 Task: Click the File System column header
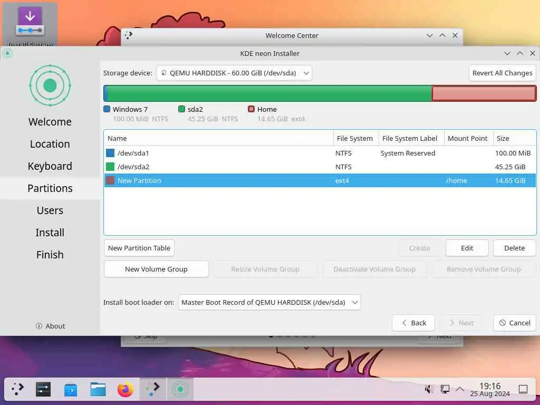pos(356,138)
